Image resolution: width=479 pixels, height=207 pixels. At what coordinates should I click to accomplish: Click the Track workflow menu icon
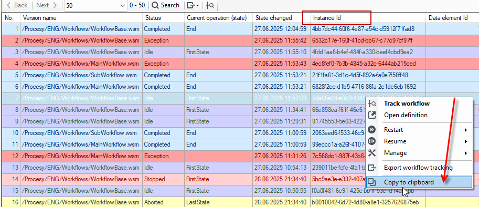tap(372, 103)
